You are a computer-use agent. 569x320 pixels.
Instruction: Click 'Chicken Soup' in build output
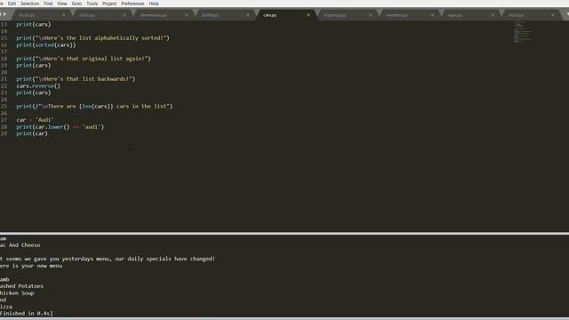[x=17, y=292]
